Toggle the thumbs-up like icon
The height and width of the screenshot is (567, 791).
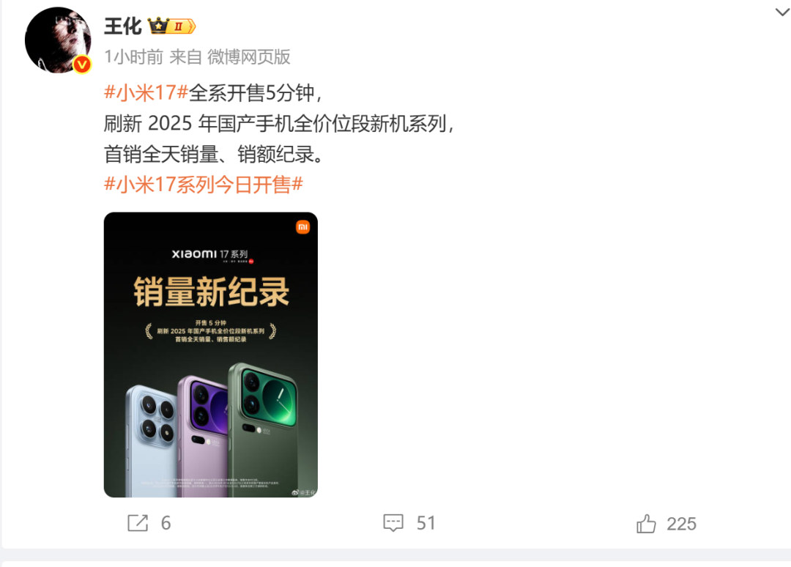tap(646, 524)
